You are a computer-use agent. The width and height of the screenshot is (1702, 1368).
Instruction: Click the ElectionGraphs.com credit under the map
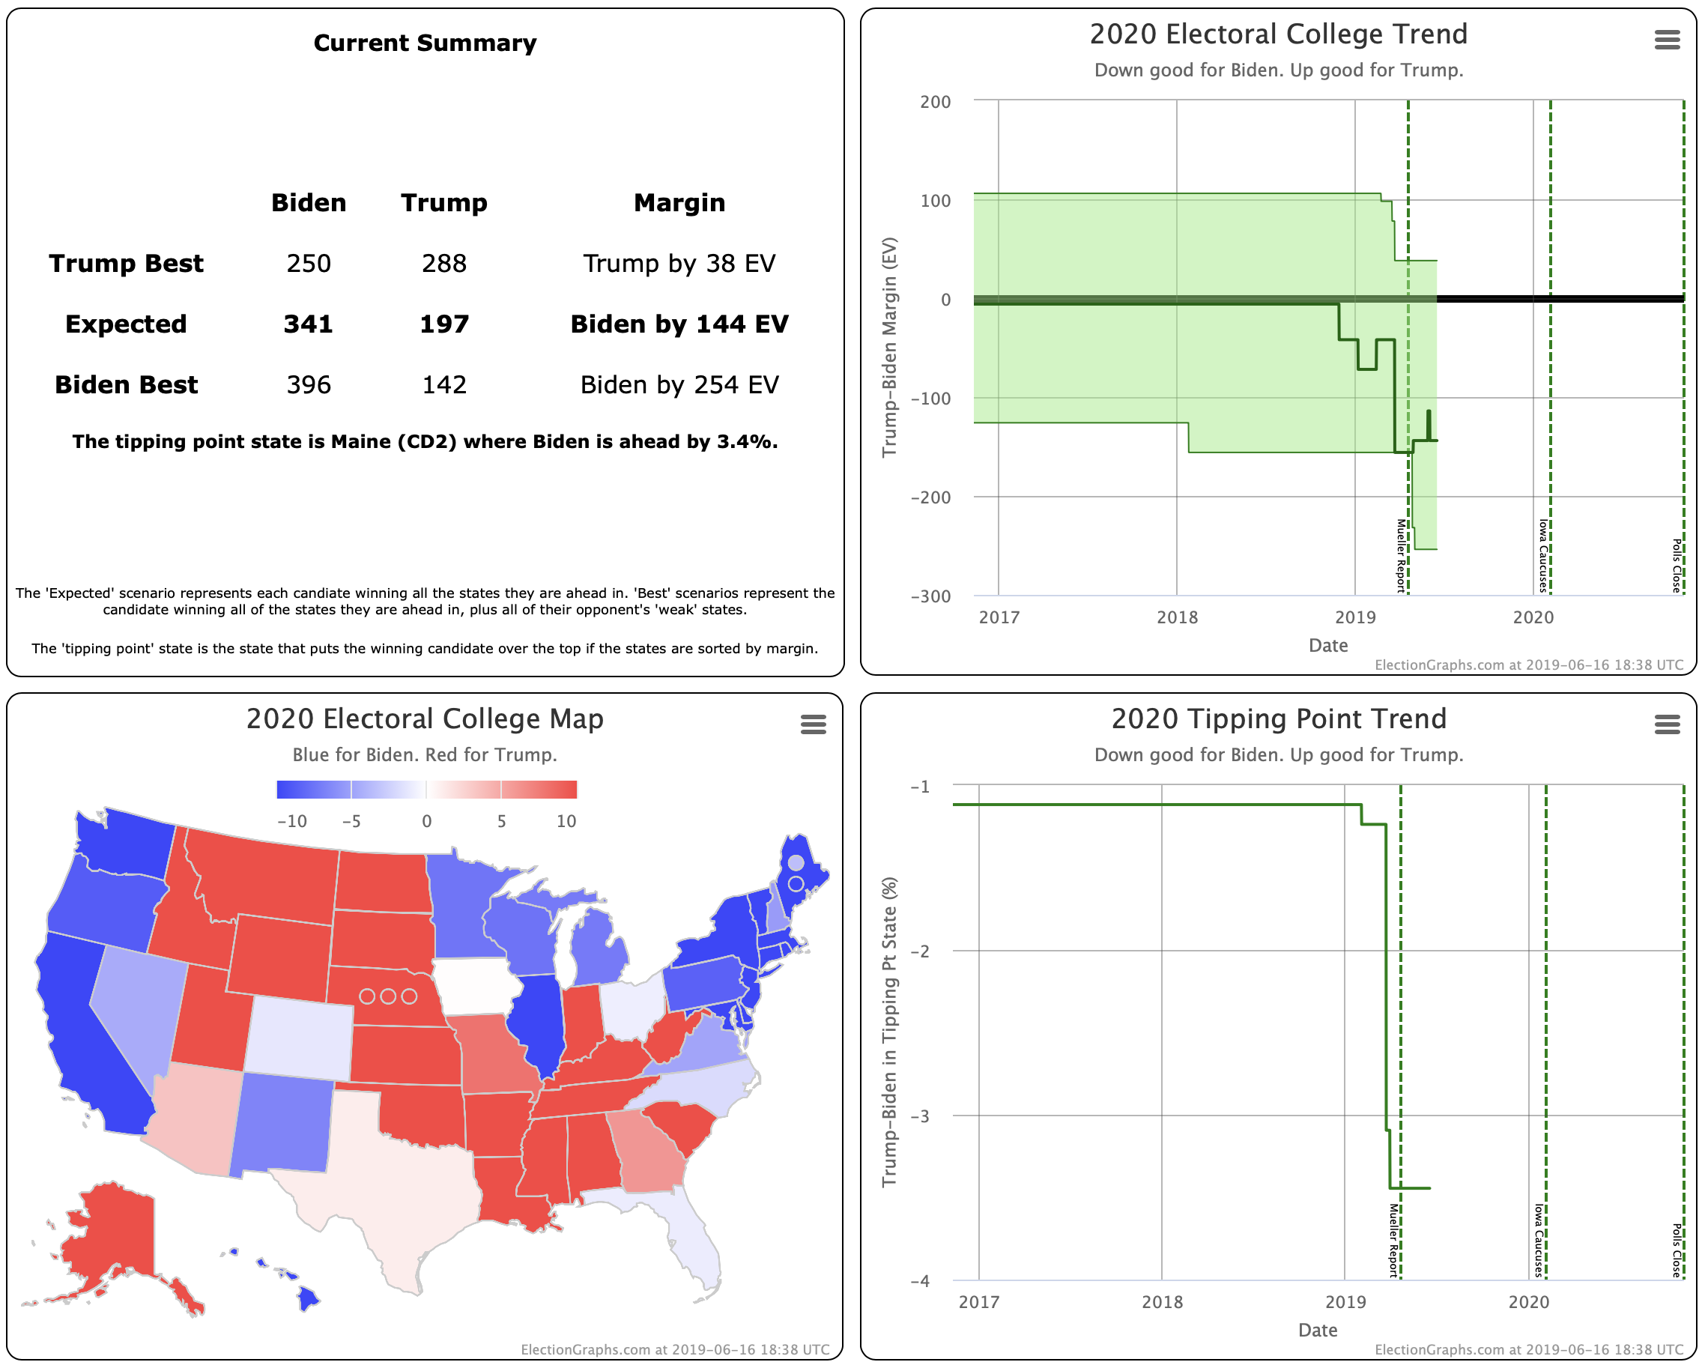[675, 1349]
